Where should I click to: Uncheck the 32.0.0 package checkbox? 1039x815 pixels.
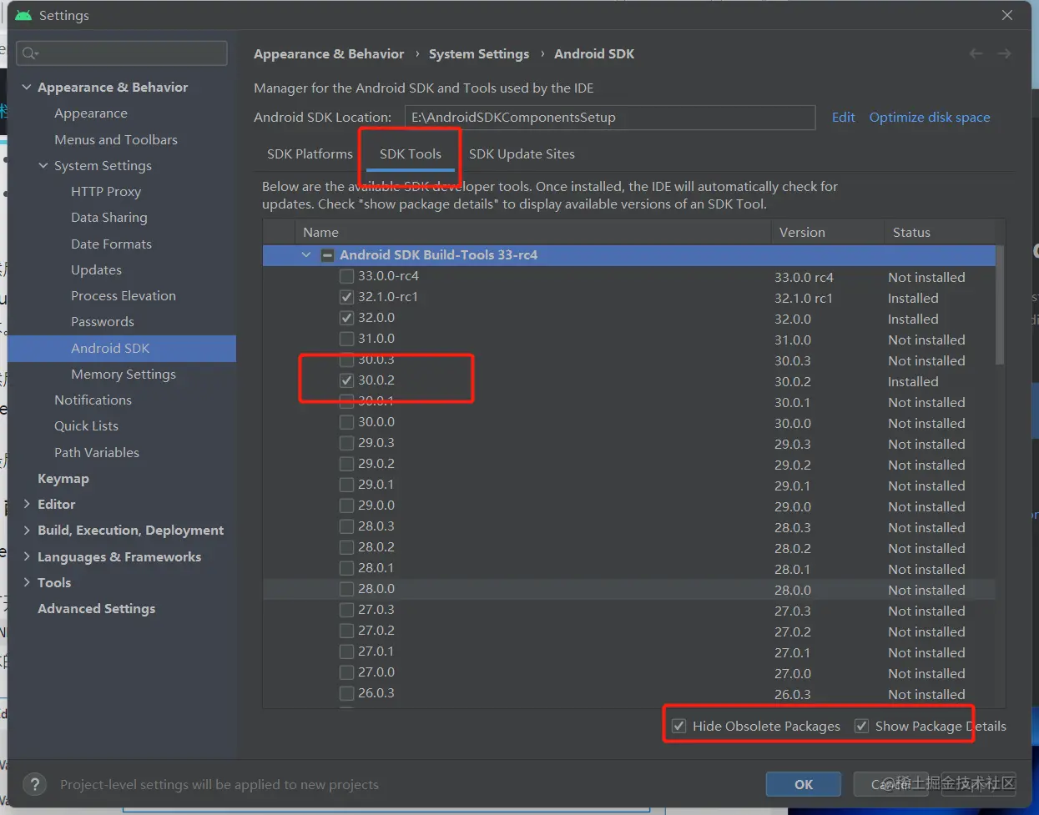click(346, 318)
